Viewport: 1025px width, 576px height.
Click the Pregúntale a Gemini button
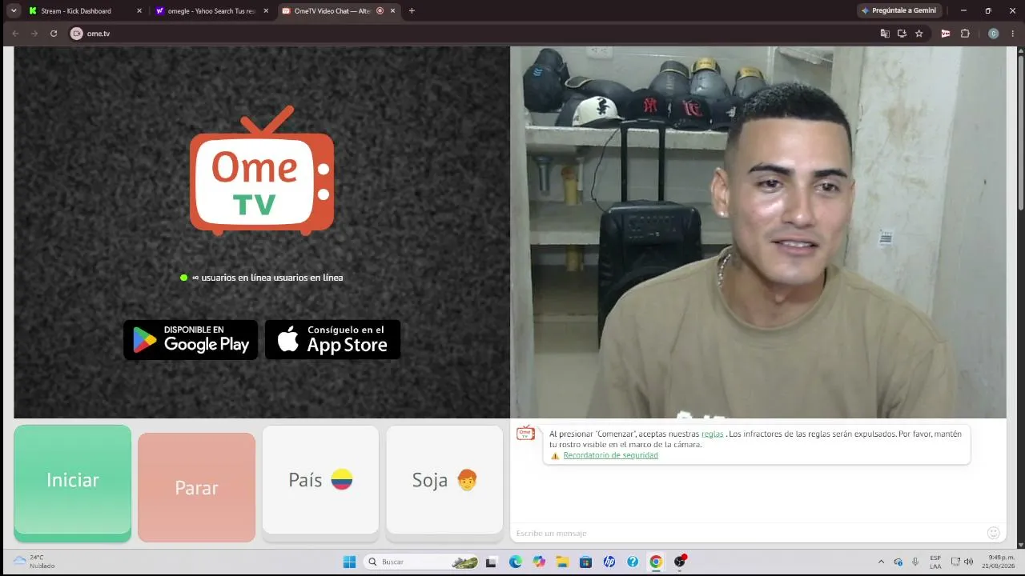[898, 10]
